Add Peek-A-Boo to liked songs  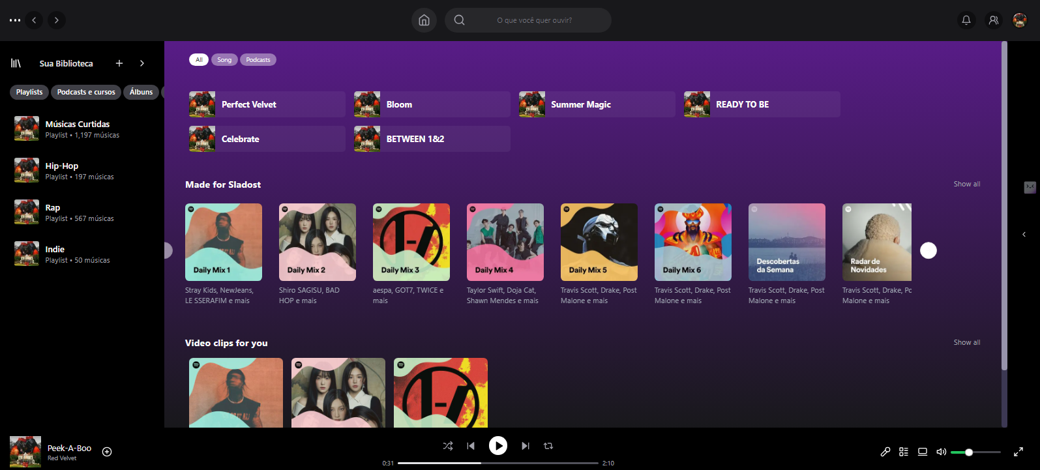pos(108,452)
